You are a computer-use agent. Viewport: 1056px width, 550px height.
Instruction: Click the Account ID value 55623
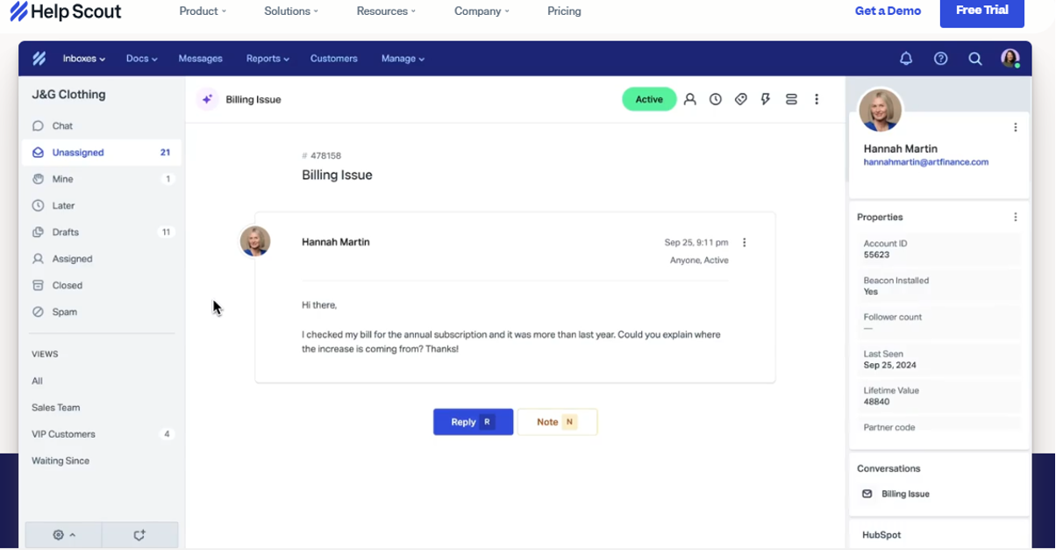click(876, 255)
